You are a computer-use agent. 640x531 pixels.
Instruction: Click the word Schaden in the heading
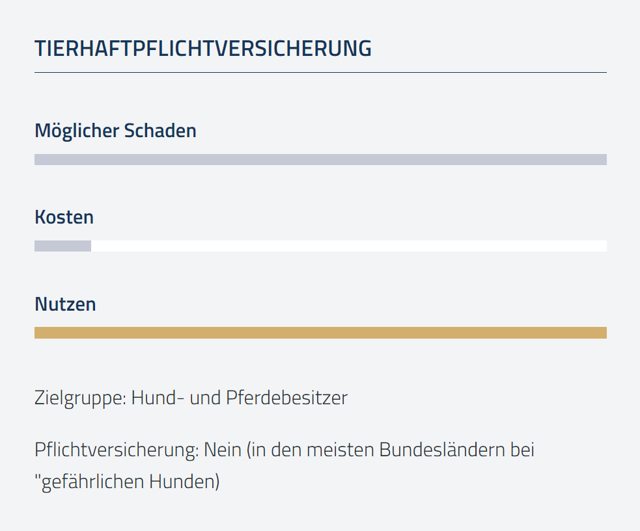pos(160,131)
